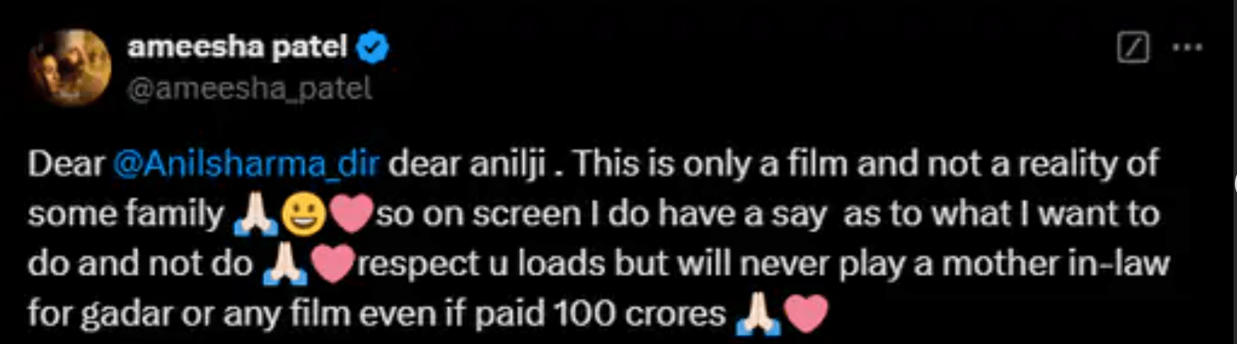This screenshot has width=1237, height=344.
Task: Click the 'dear anilji' text
Action: 467,165
